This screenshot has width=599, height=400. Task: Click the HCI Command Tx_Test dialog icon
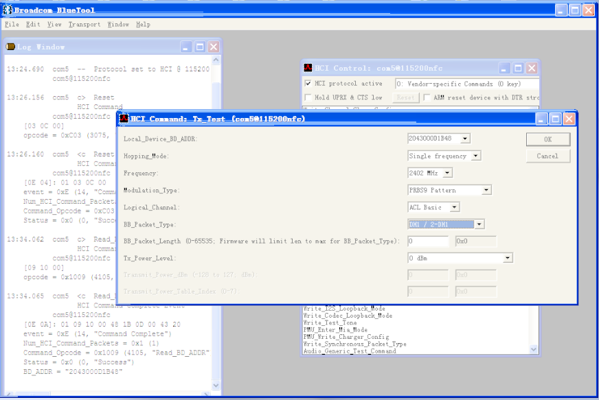coord(124,119)
